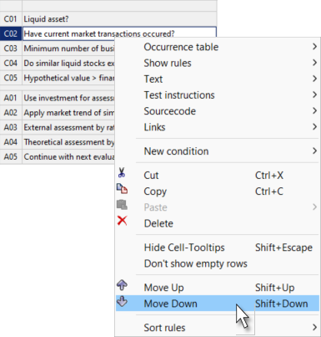
Task: Click the Copy pages icon
Action: pos(122,189)
